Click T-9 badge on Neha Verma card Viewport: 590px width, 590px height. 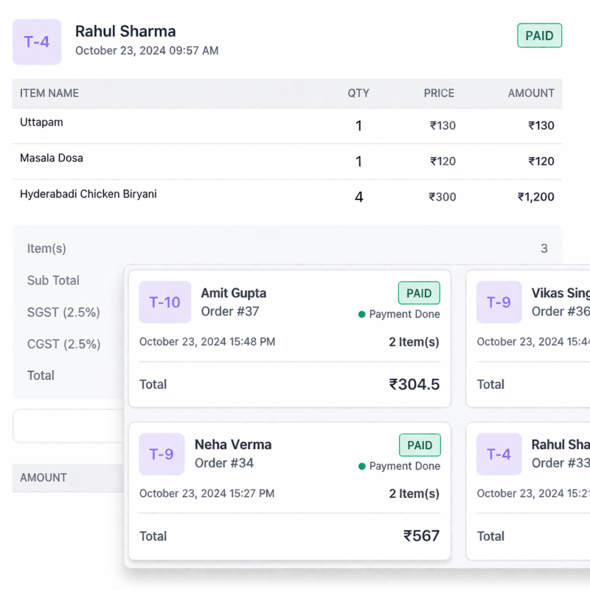click(162, 454)
